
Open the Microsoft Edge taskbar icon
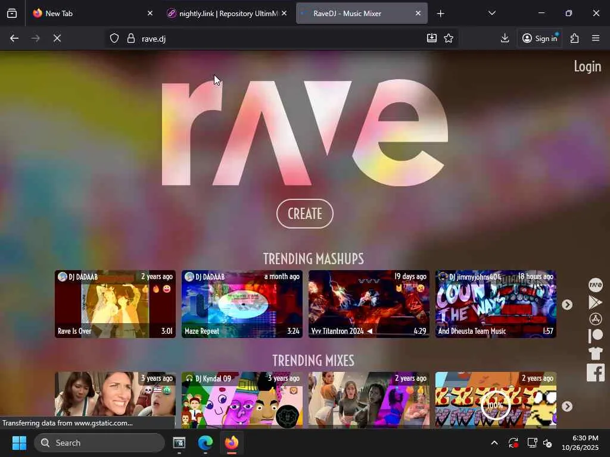tap(205, 443)
